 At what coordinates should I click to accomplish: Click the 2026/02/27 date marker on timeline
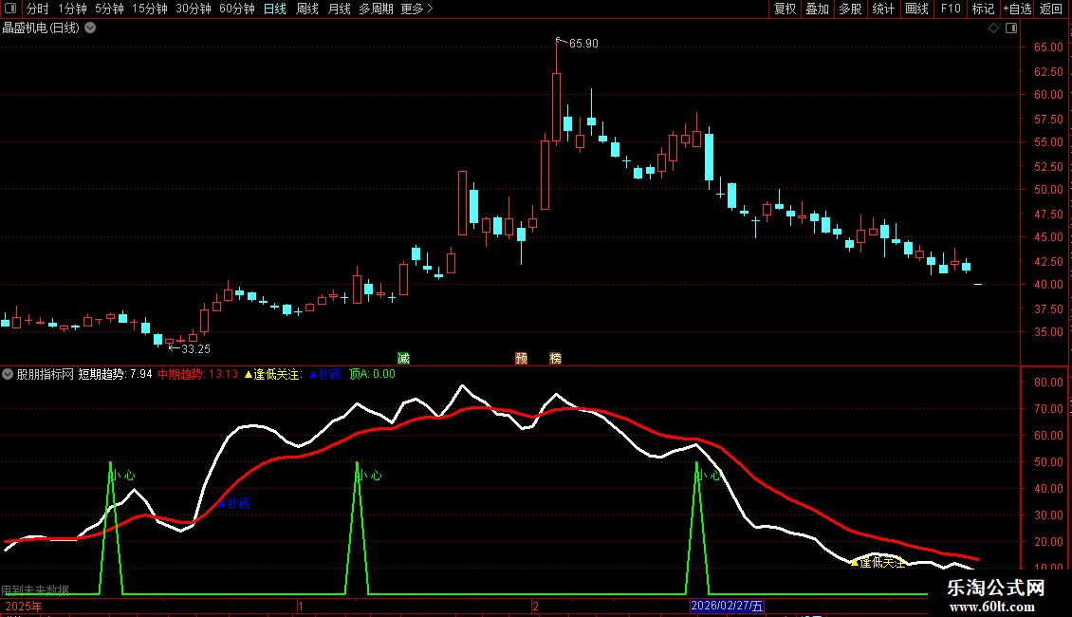(726, 605)
